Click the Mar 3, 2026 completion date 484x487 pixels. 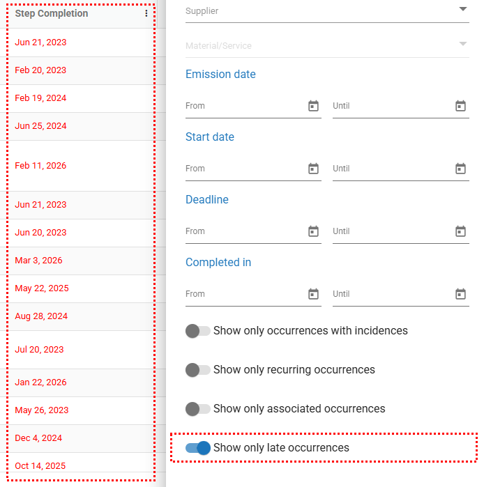click(x=38, y=261)
